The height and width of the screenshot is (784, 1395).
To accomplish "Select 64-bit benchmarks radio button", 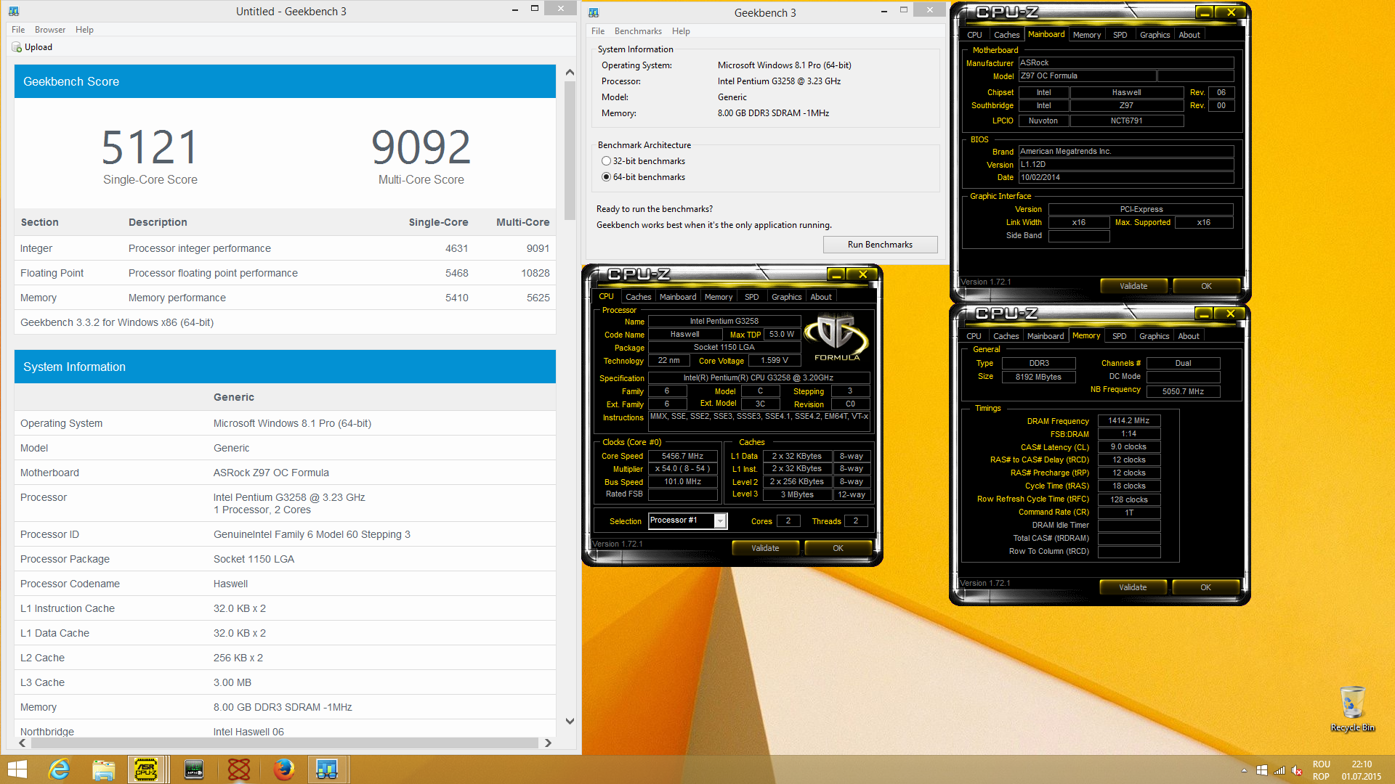I will [606, 177].
